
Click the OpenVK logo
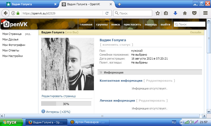(x=16, y=24)
